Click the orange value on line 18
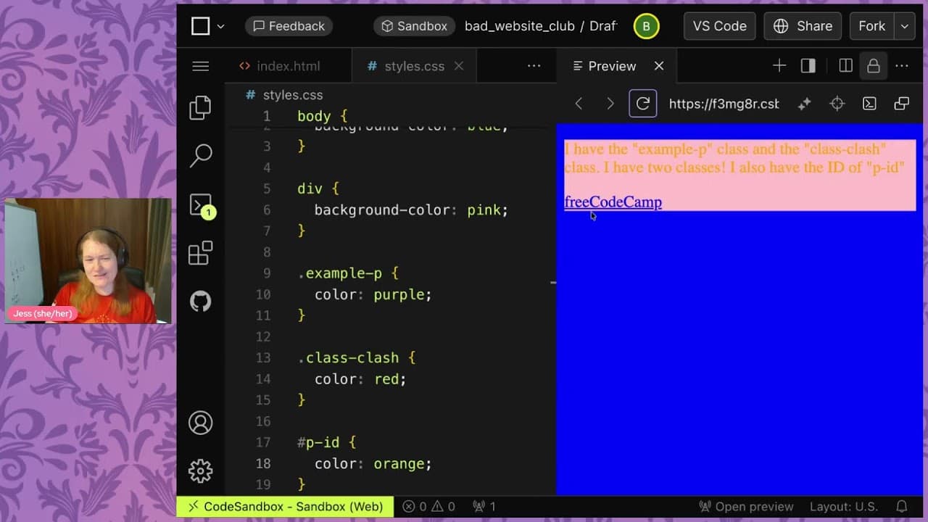The height and width of the screenshot is (522, 928). (x=399, y=464)
